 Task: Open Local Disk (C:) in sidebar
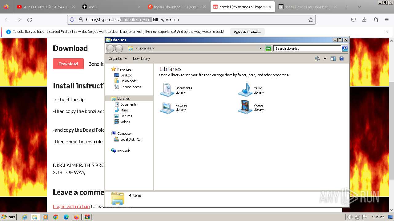[x=131, y=139]
